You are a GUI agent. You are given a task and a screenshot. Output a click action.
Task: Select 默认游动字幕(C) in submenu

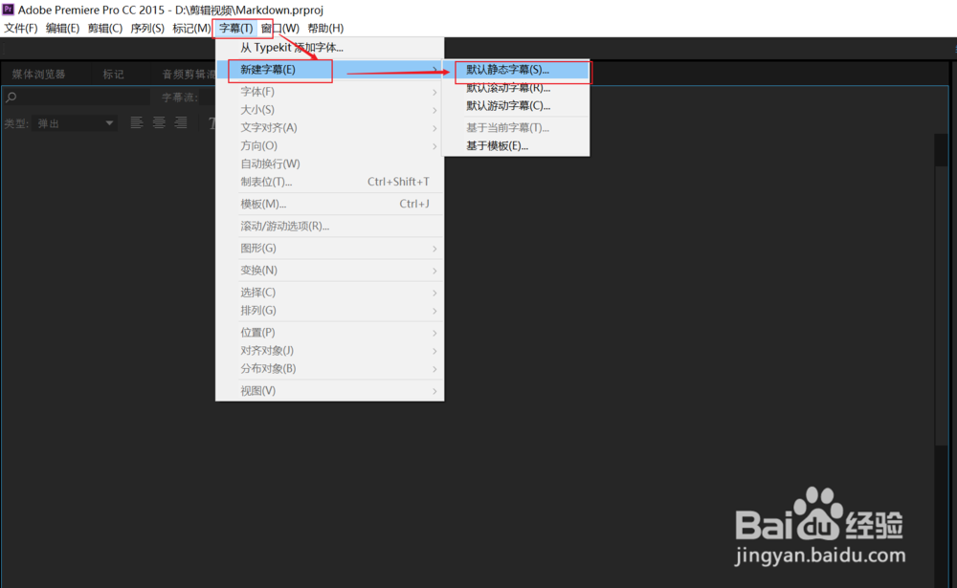pyautogui.click(x=517, y=105)
